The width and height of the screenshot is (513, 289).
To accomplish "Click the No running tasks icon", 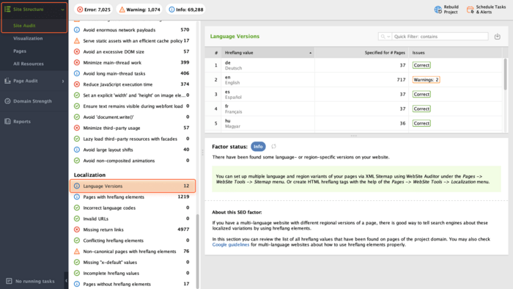I will [9, 281].
